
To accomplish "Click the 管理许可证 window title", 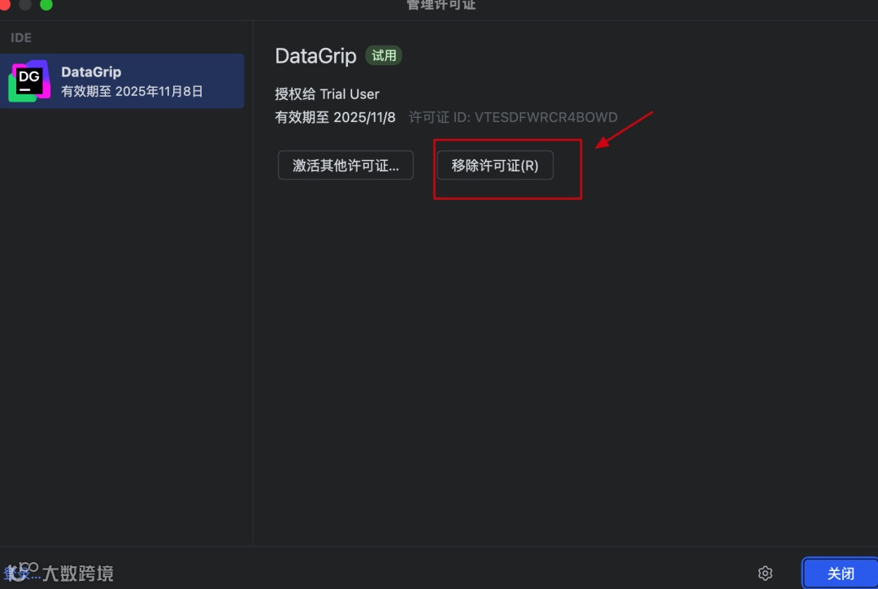I will coord(441,5).
